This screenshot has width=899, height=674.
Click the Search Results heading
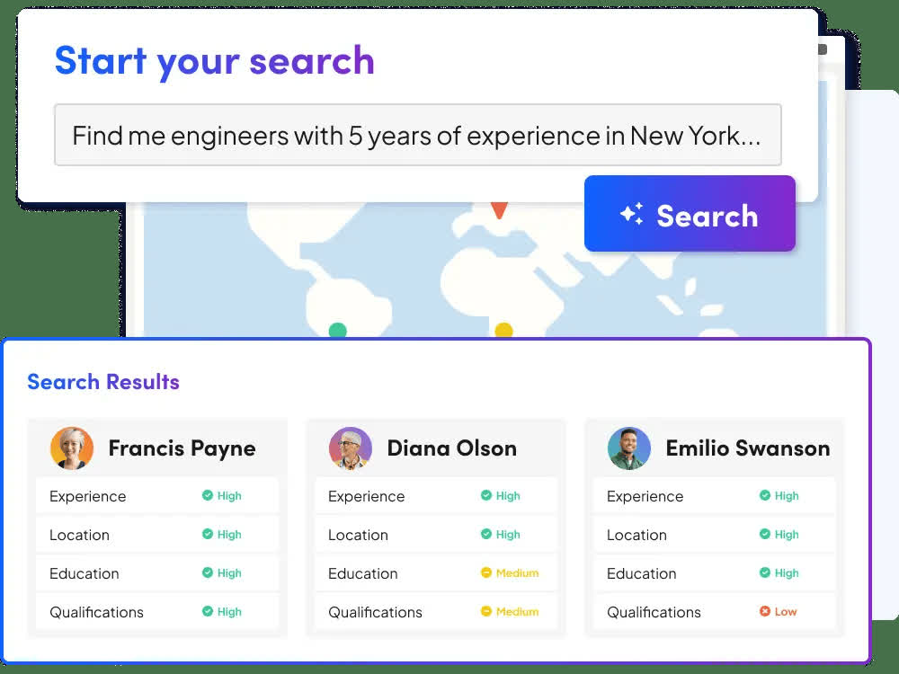coord(103,382)
